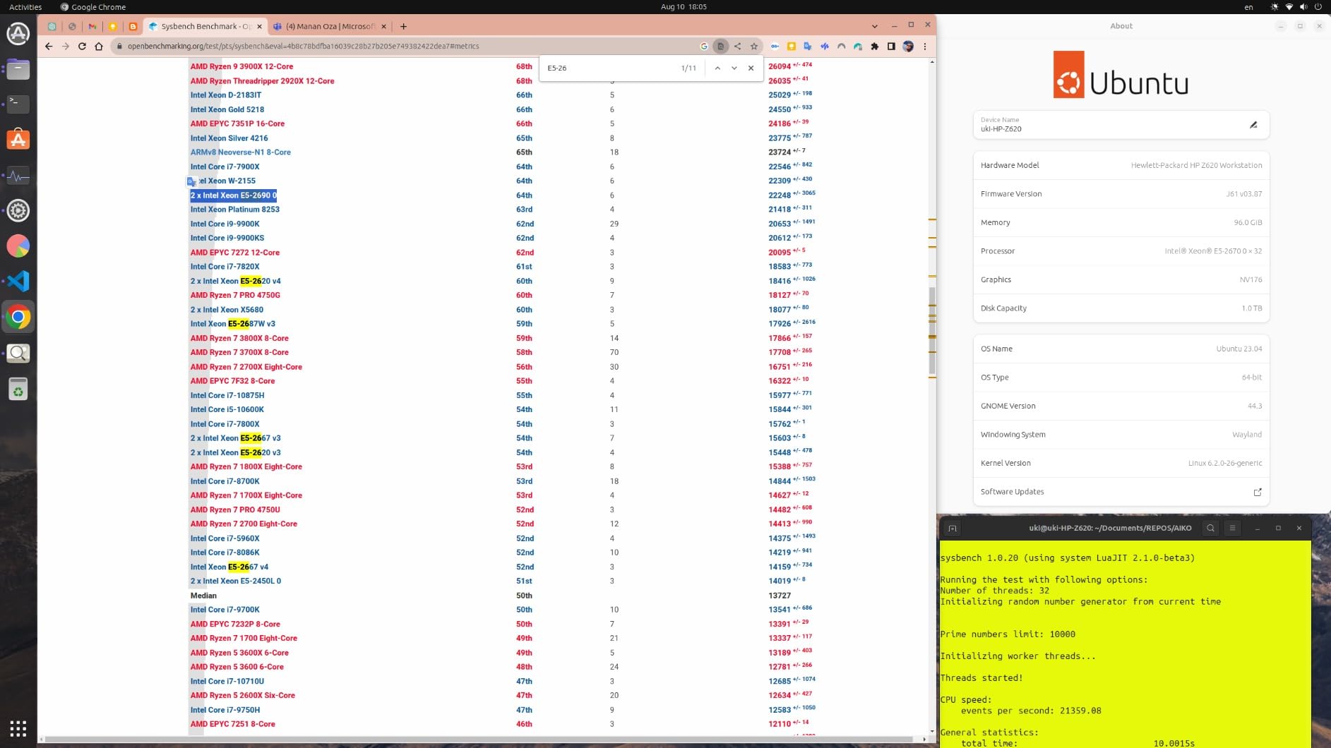Expand Chrome tab search dropdown
The width and height of the screenshot is (1331, 748).
tap(875, 27)
